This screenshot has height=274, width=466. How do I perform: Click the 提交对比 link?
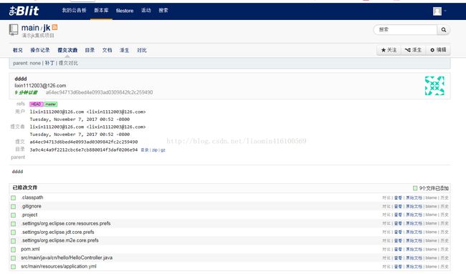(x=68, y=63)
